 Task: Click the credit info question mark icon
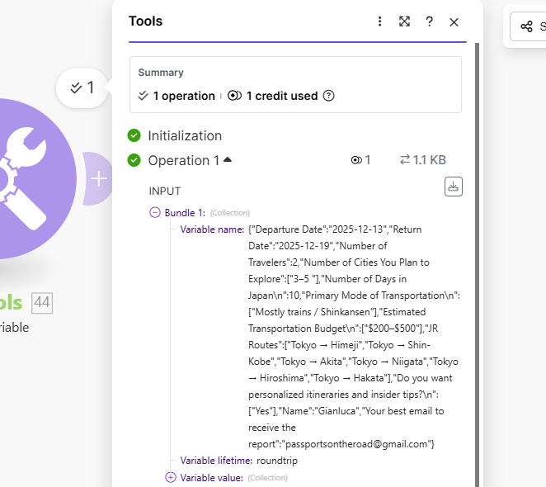point(328,96)
